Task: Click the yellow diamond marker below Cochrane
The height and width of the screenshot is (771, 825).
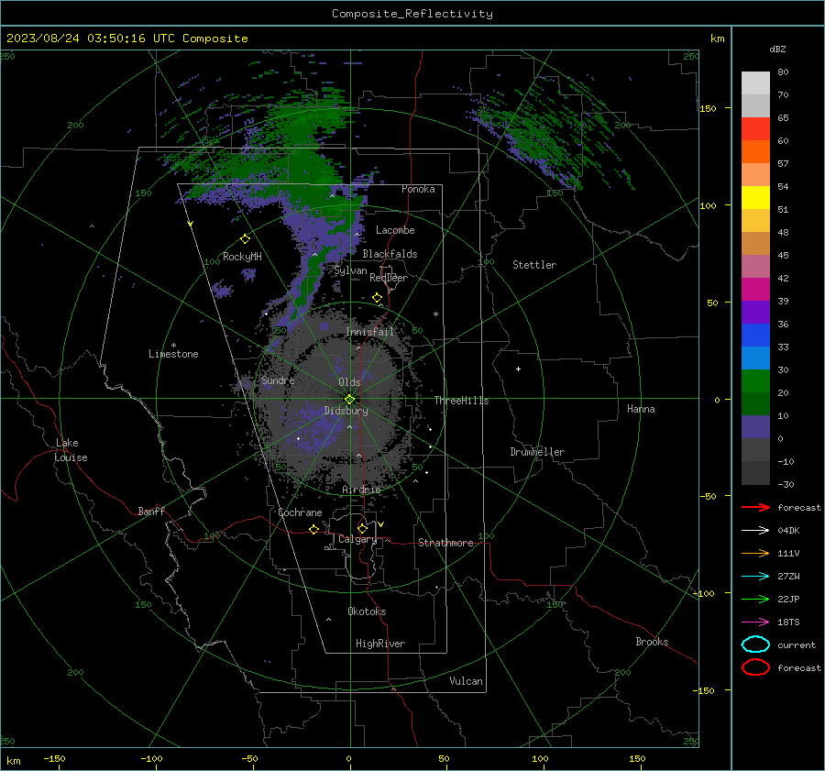Action: [313, 529]
